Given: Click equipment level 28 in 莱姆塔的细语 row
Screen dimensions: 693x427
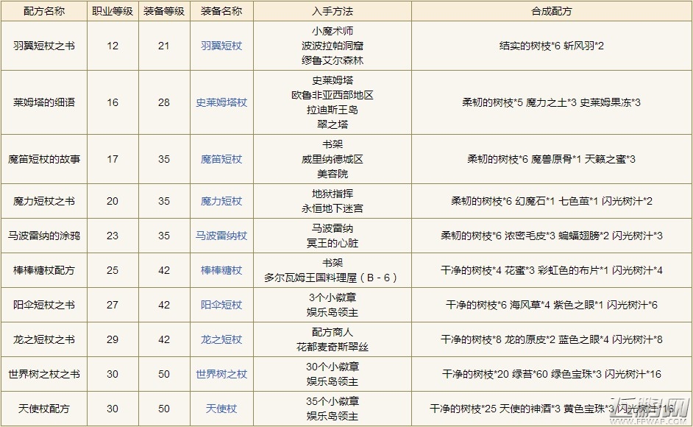Looking at the screenshot, I should [x=164, y=102].
